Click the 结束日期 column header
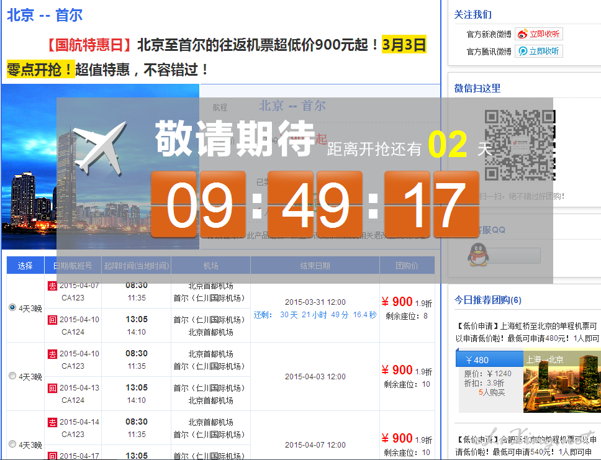This screenshot has width=601, height=460. [x=315, y=266]
